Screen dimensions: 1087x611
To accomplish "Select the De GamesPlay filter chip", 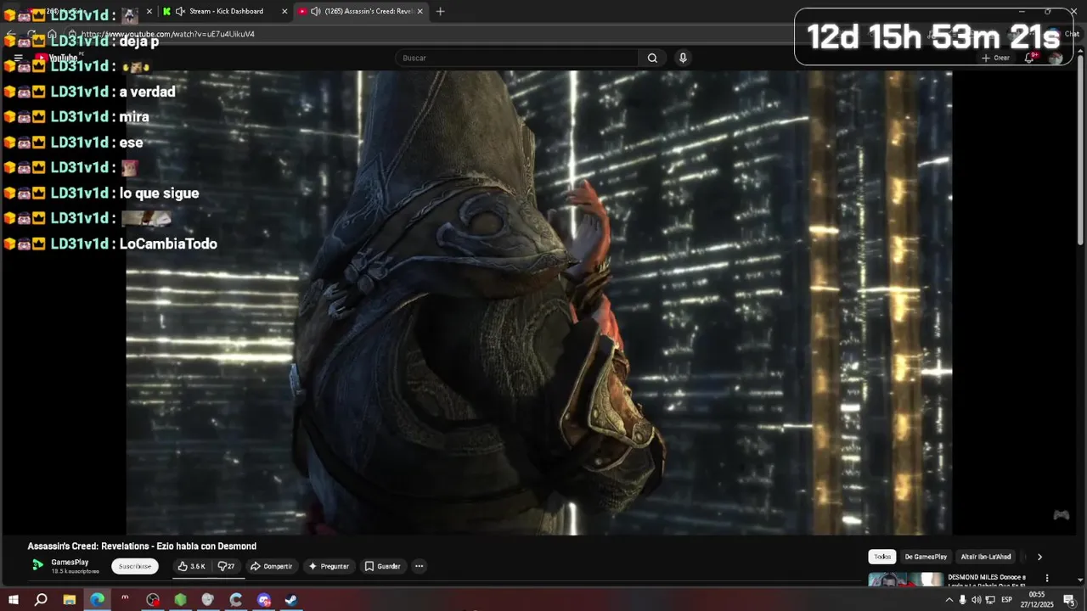I will tap(926, 557).
